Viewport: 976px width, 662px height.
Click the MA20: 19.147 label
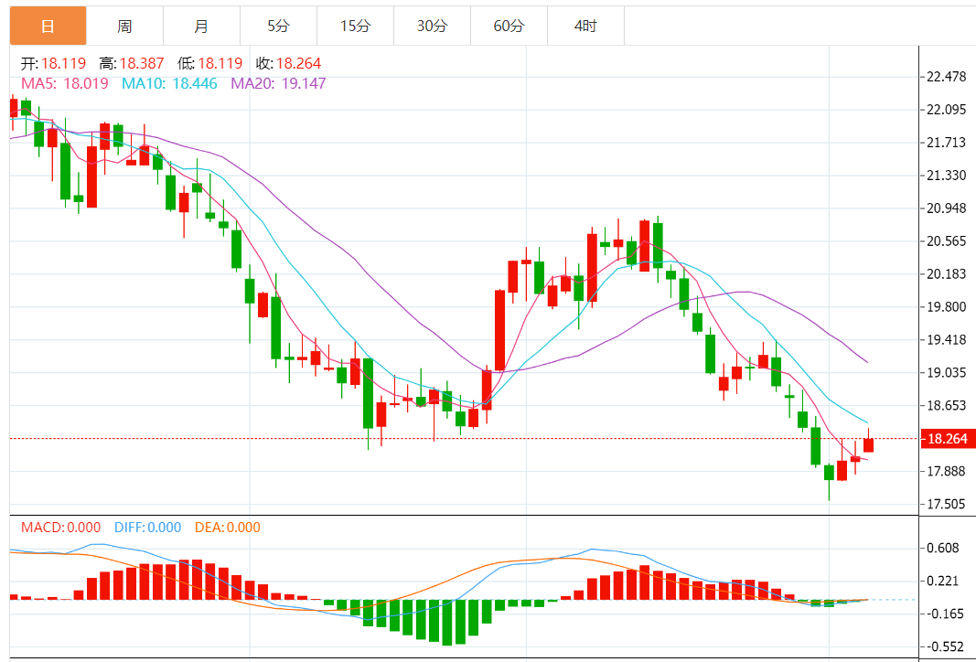pyautogui.click(x=278, y=83)
